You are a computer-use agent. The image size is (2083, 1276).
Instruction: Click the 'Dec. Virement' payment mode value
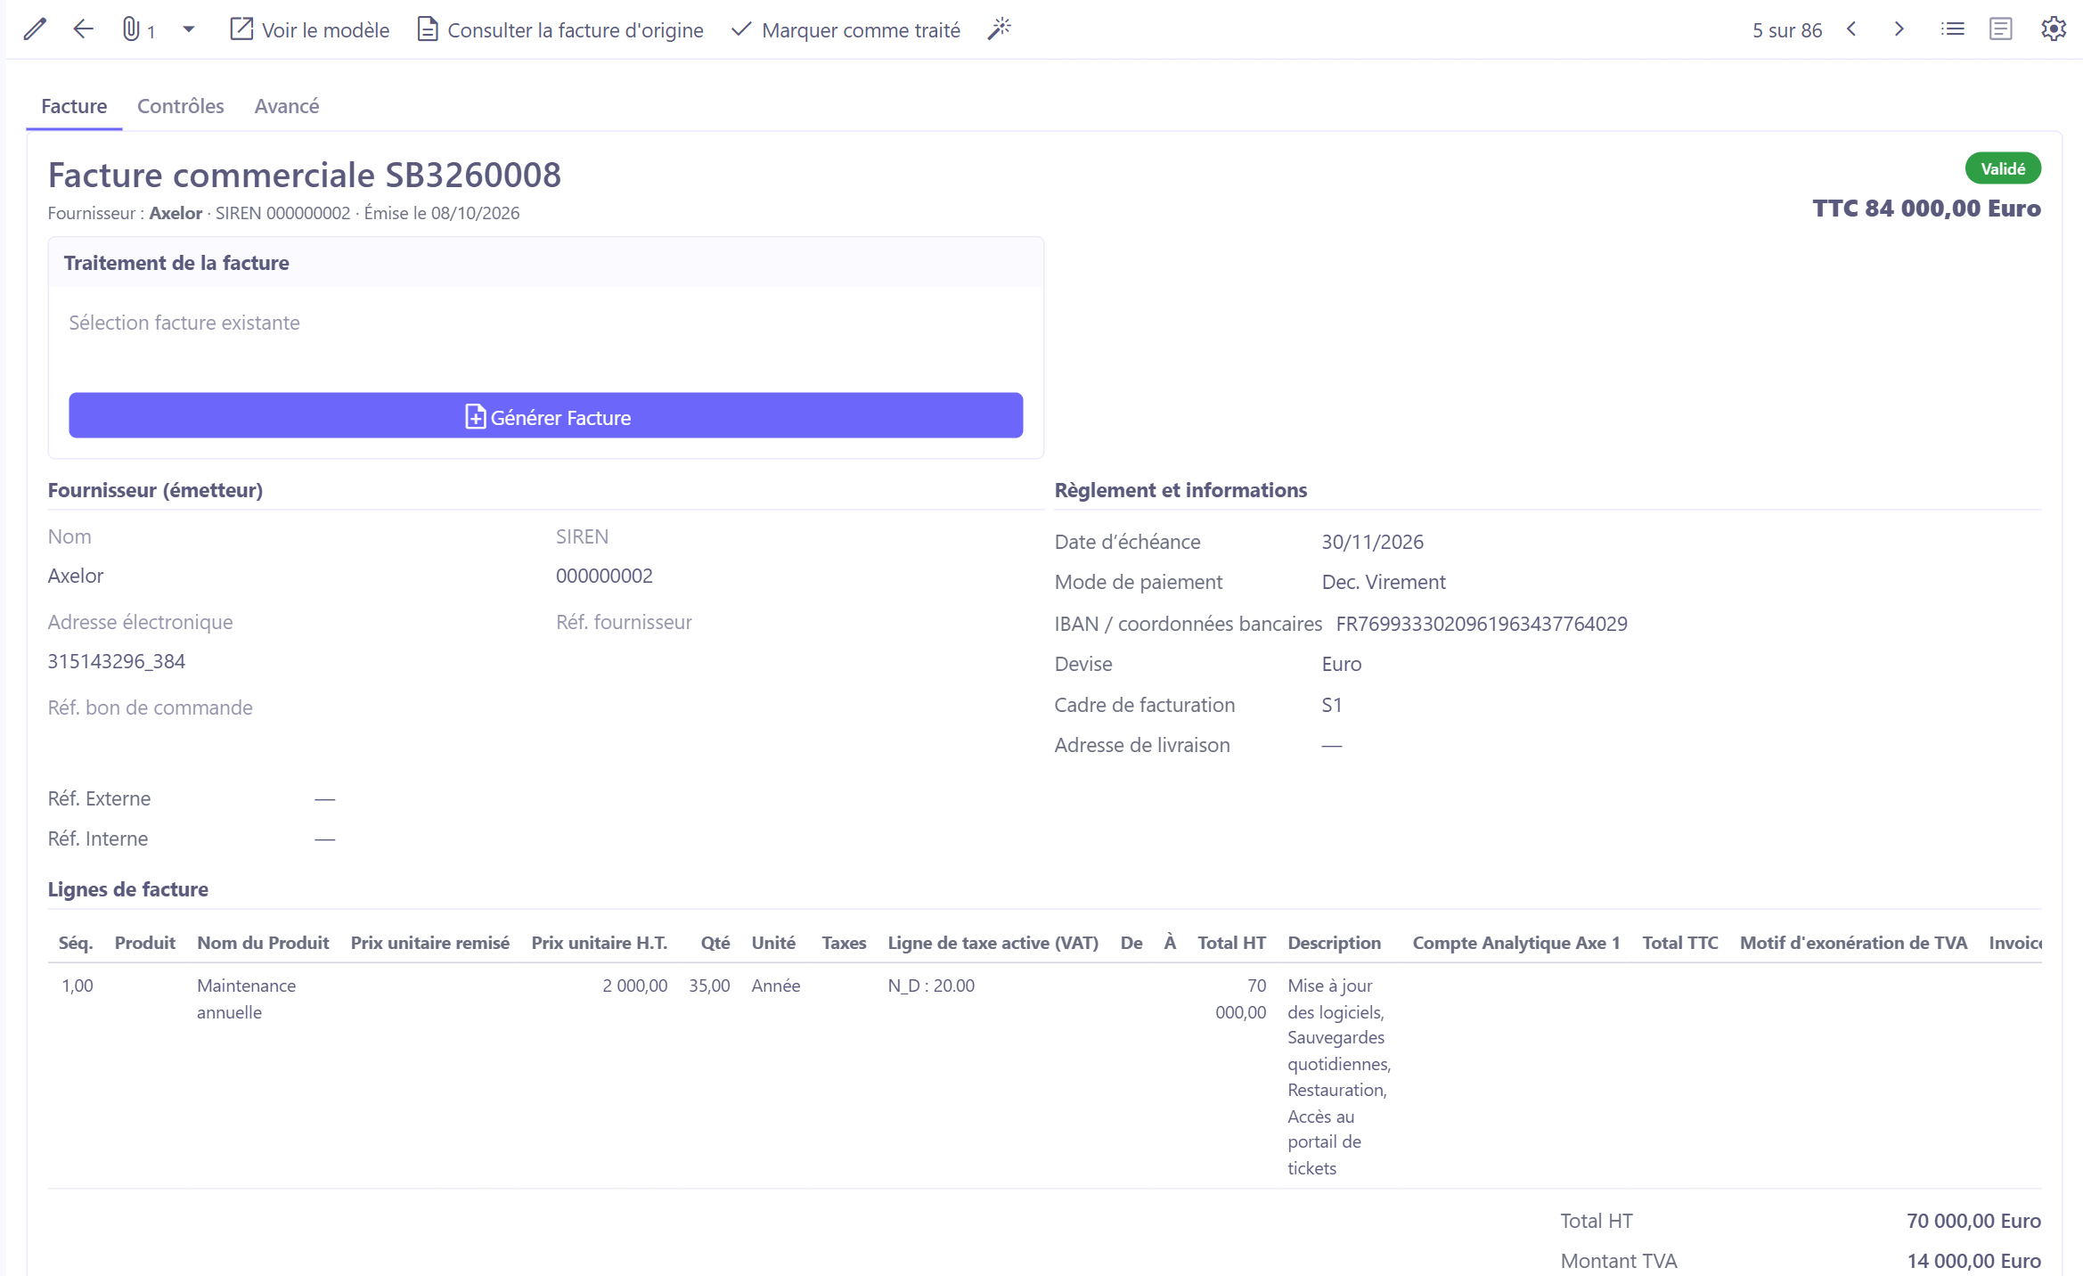click(1384, 582)
